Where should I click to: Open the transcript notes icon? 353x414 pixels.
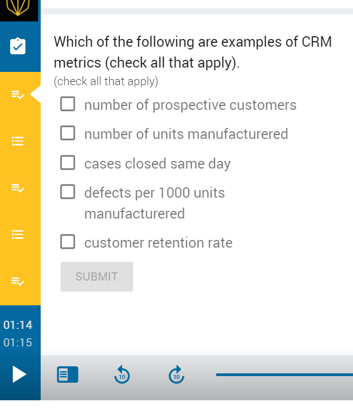68,375
